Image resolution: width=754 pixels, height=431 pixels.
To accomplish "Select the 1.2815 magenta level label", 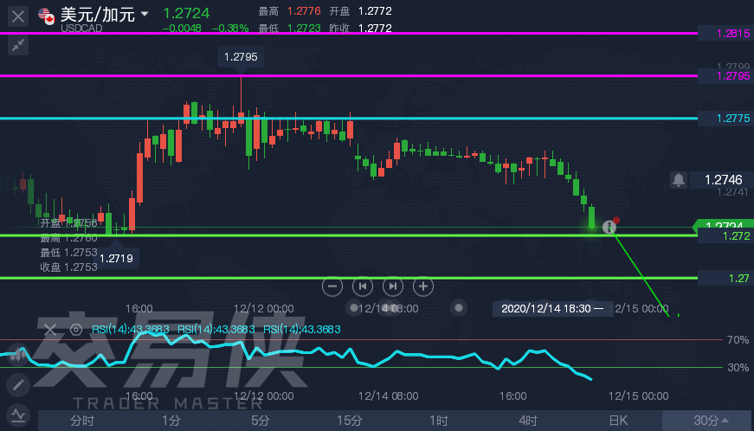I will pos(726,34).
